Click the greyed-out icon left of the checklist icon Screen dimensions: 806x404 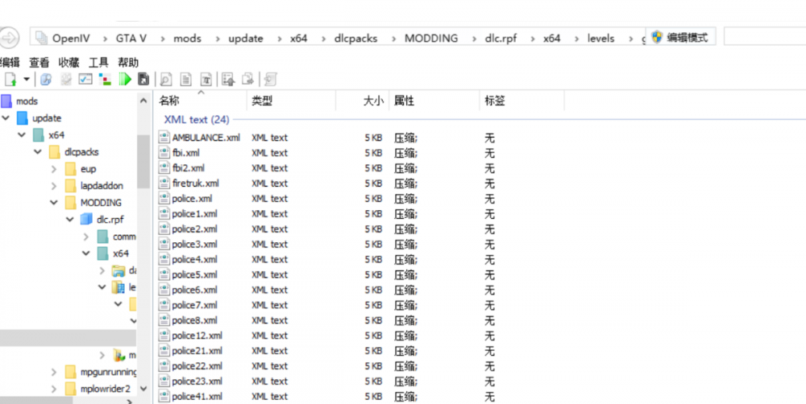pos(66,79)
